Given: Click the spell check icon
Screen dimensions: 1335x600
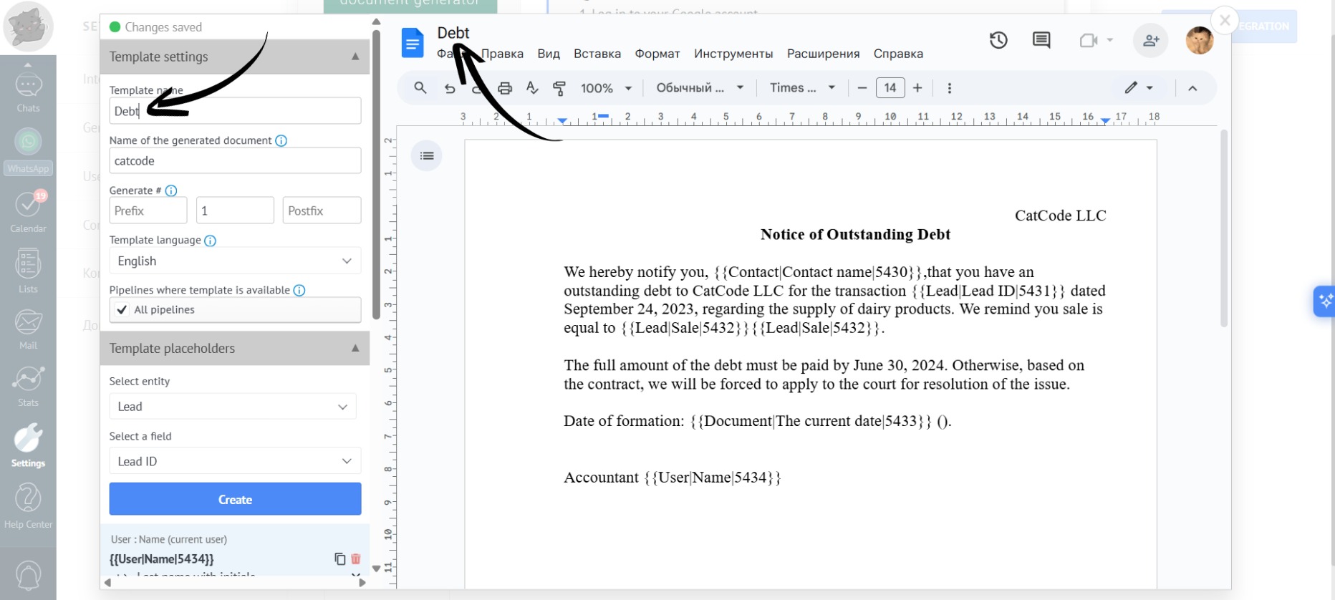Looking at the screenshot, I should coord(532,88).
